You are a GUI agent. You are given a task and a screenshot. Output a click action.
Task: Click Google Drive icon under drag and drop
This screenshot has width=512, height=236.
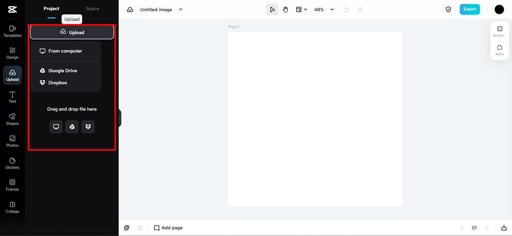[72, 127]
